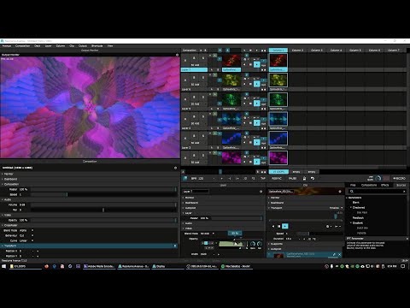Screen dimensions: 410x308
Task: Clear the top layer with its X button
Action: click(185, 61)
